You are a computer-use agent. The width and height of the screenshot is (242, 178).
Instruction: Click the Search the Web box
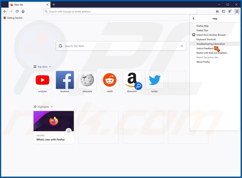pyautogui.click(x=121, y=46)
